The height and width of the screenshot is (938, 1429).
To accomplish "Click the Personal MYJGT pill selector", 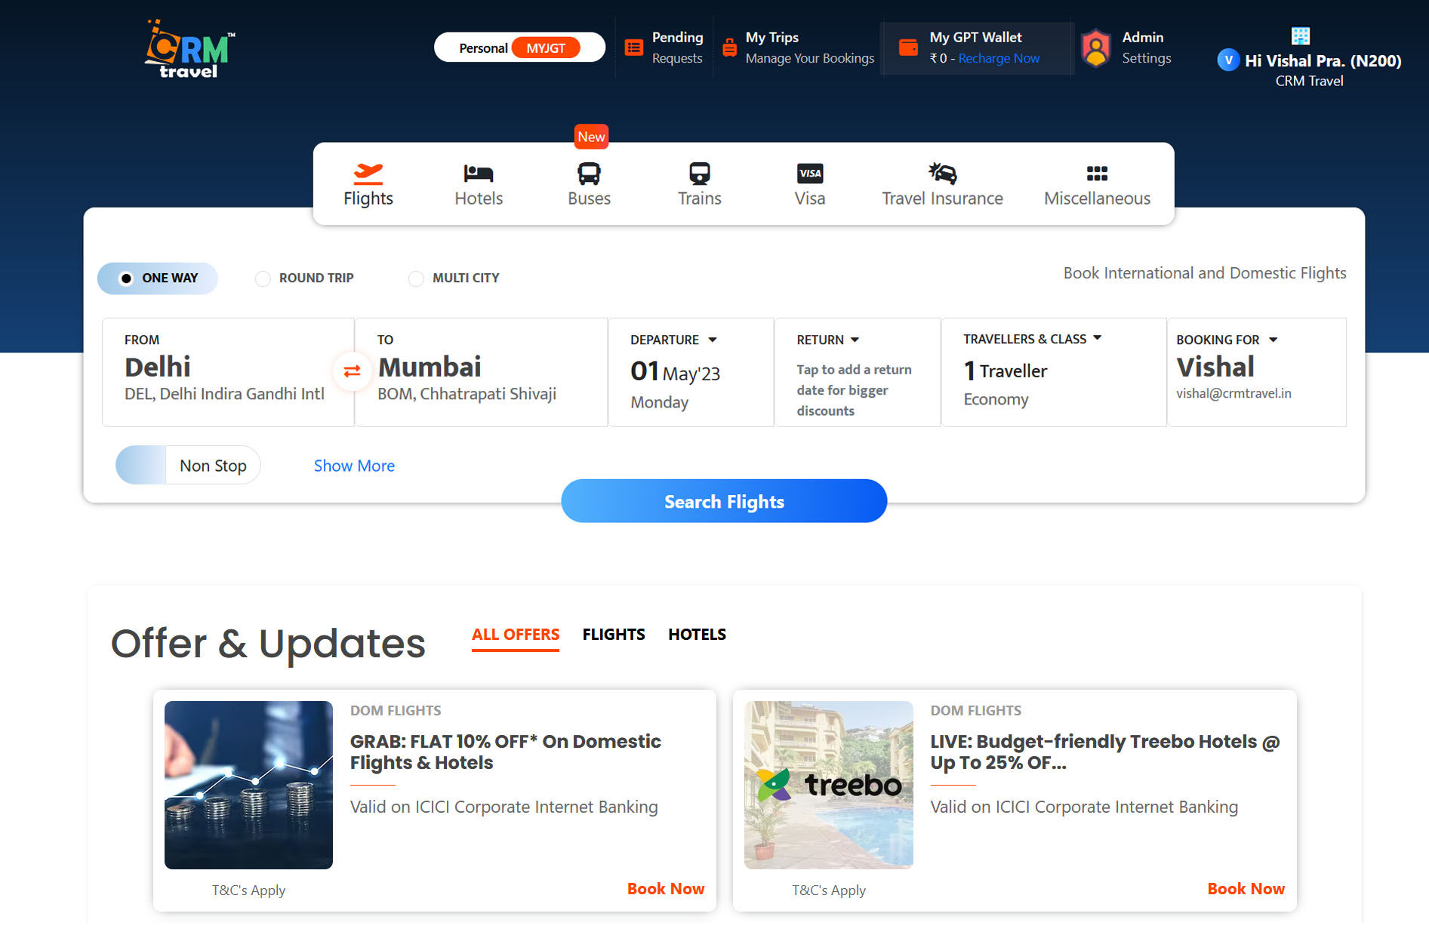I will pyautogui.click(x=519, y=47).
